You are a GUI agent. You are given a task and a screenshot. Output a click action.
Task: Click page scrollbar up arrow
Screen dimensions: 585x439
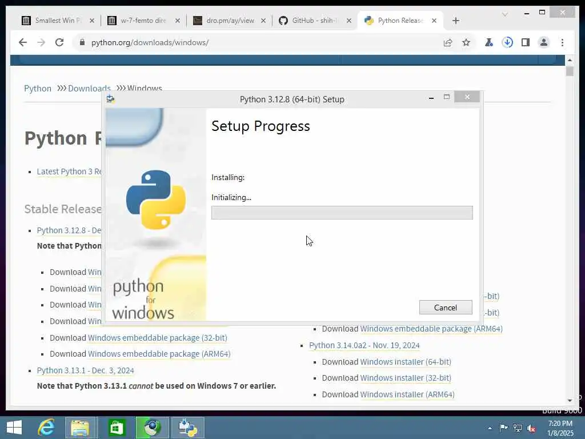[x=570, y=59]
